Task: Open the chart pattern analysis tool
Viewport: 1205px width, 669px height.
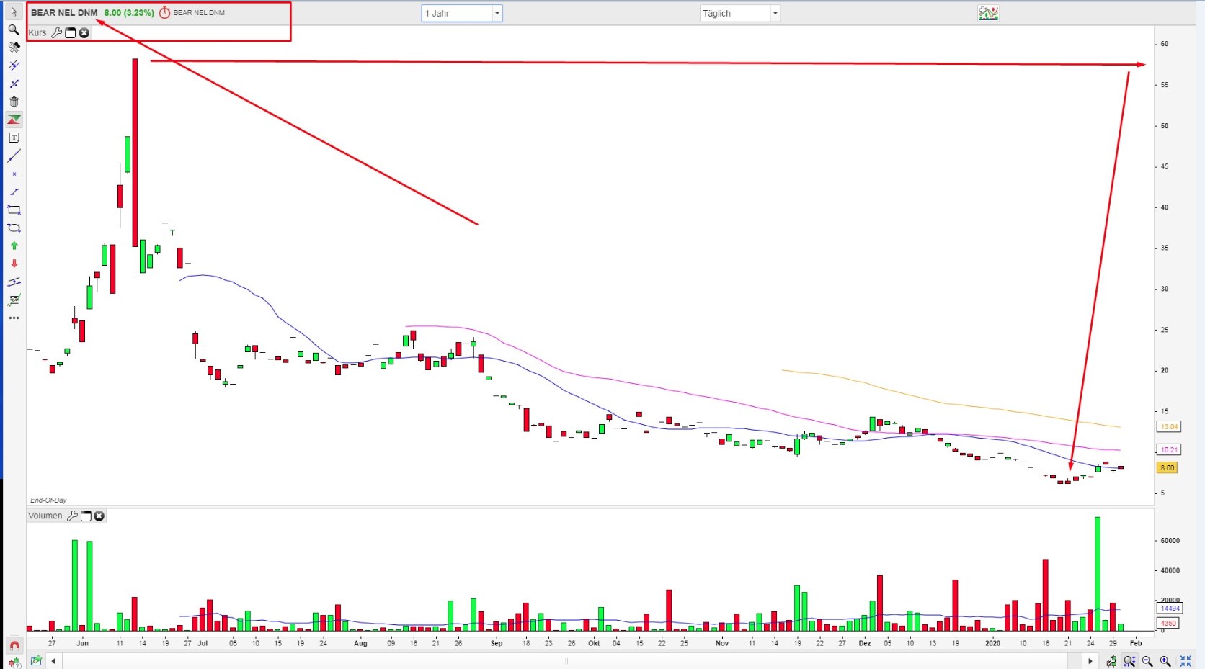Action: (x=14, y=300)
